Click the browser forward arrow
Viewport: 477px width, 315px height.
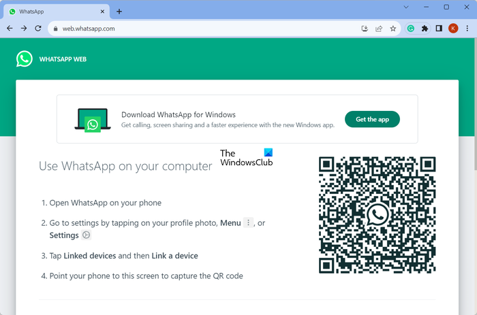[24, 29]
